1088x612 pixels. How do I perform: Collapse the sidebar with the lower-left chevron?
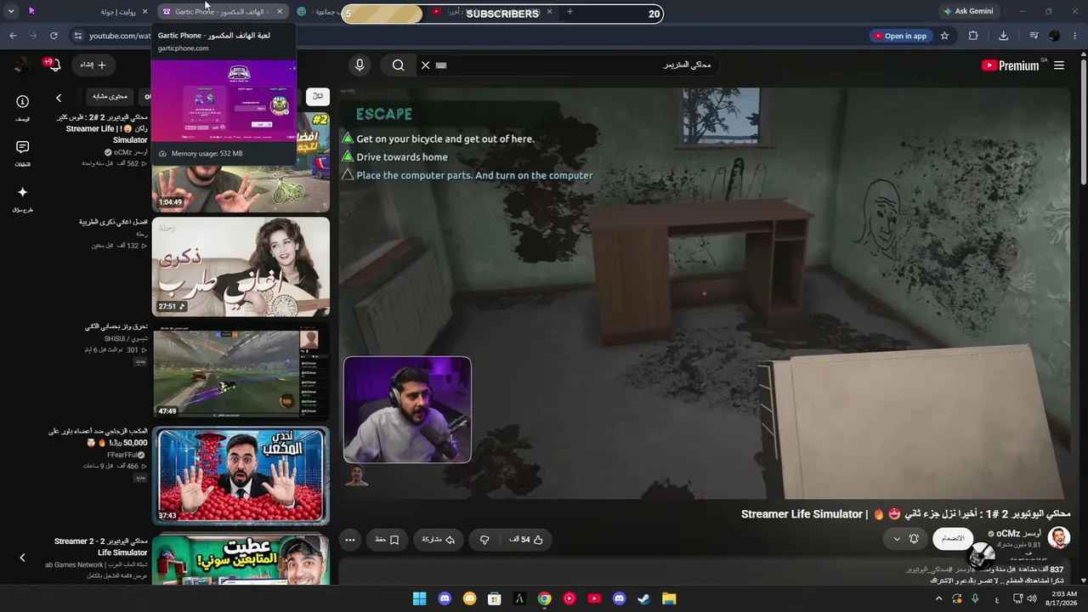point(23,558)
